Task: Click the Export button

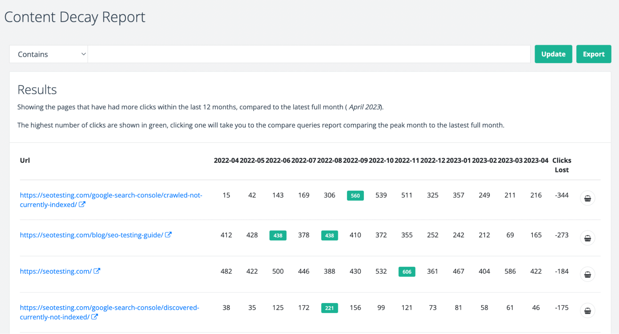Action: pos(594,54)
